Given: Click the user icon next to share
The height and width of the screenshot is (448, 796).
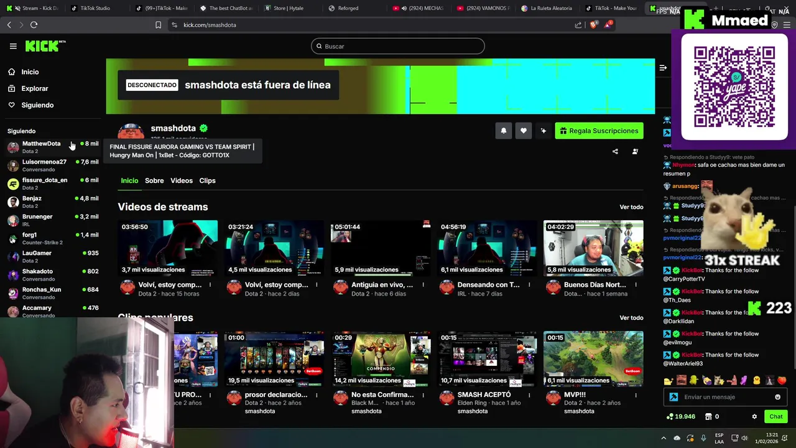Looking at the screenshot, I should (635, 151).
